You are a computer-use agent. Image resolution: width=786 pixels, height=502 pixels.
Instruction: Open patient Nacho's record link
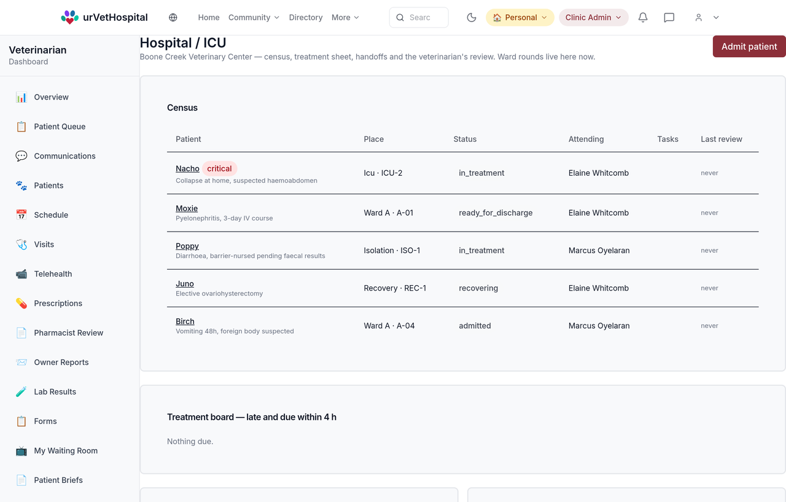pos(187,168)
